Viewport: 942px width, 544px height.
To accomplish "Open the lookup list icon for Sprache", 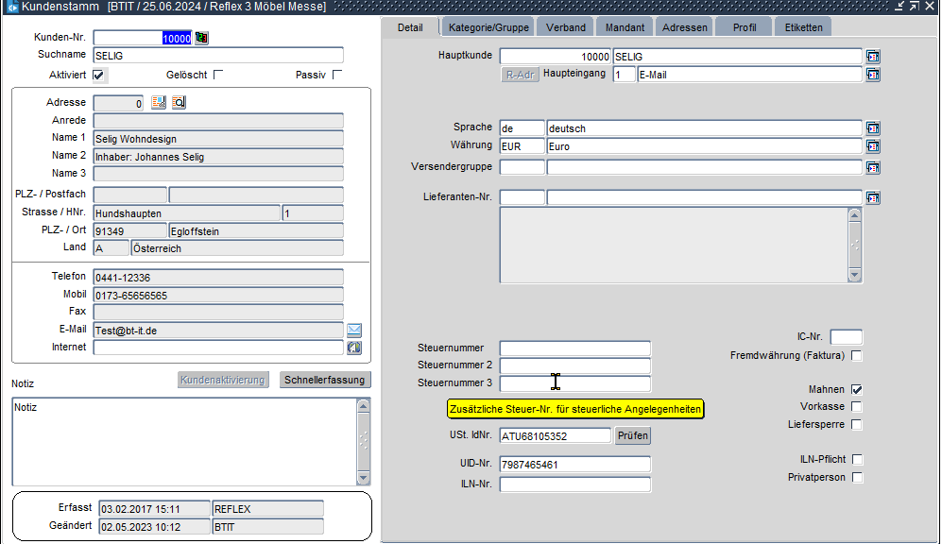I will pyautogui.click(x=873, y=128).
